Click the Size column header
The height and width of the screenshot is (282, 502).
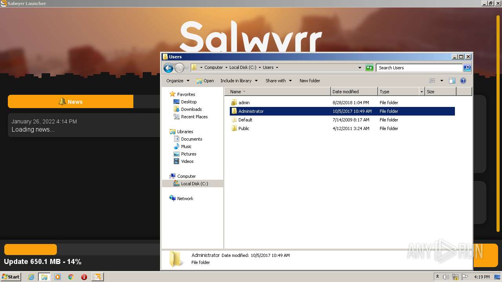tap(440, 92)
